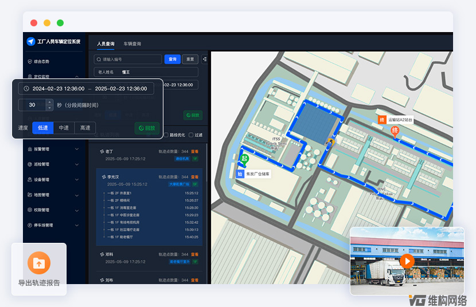
Task: Select 高速 playback speed
Action: click(85, 128)
